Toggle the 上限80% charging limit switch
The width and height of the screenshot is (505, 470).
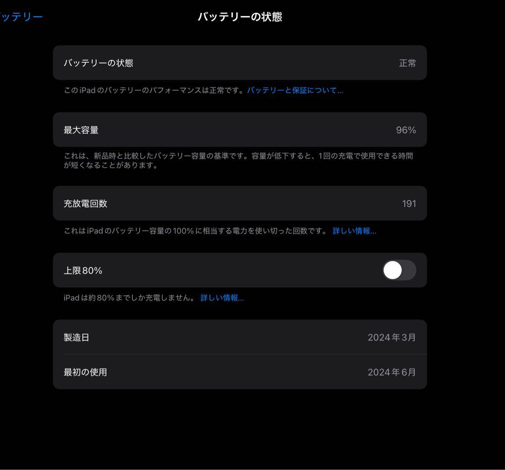click(x=398, y=270)
